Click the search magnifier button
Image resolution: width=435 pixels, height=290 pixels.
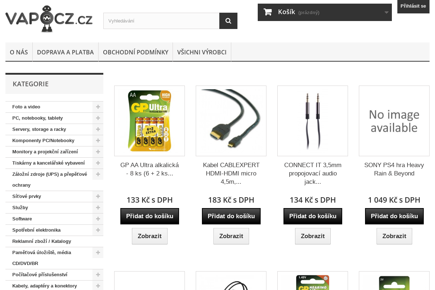[x=228, y=21]
